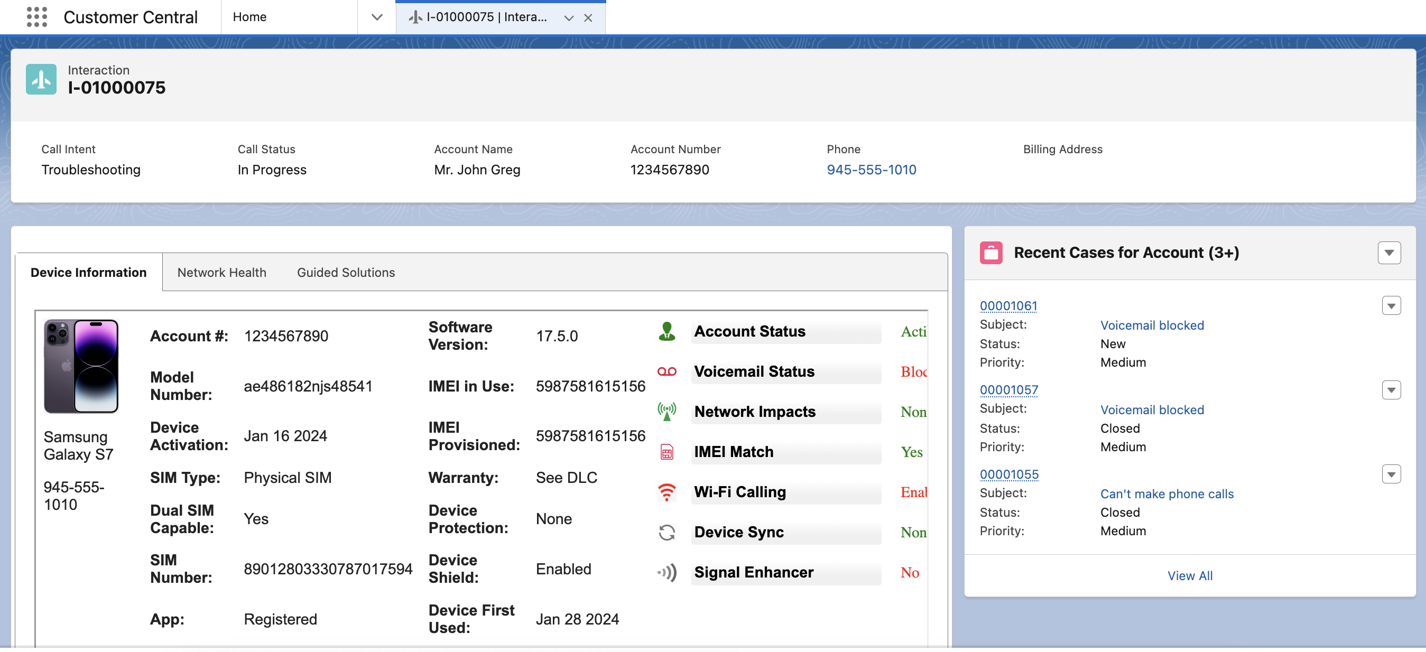Click the Signal Enhancer icon

tap(666, 572)
